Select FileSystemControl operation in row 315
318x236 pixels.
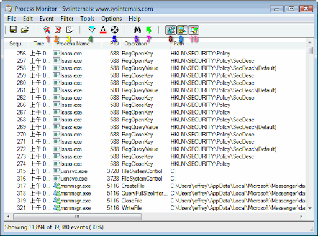142,171
